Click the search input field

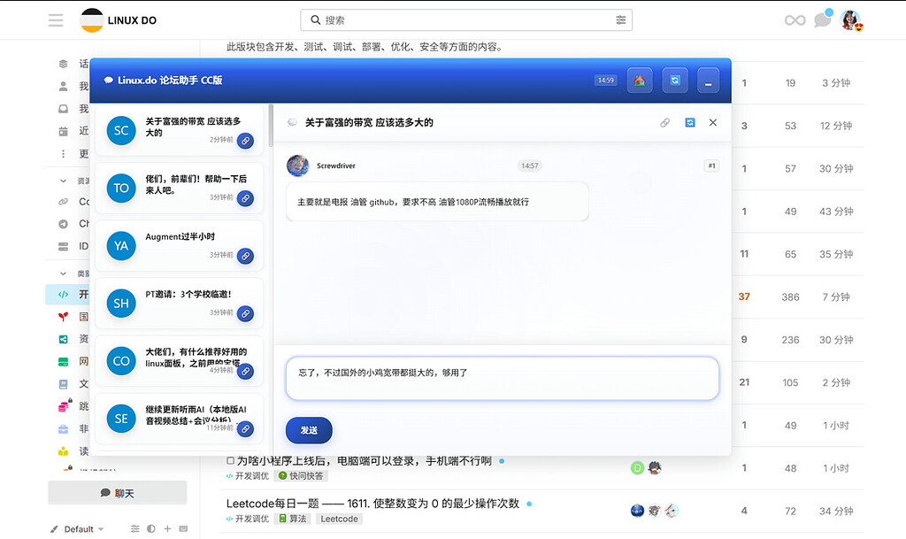(x=466, y=19)
